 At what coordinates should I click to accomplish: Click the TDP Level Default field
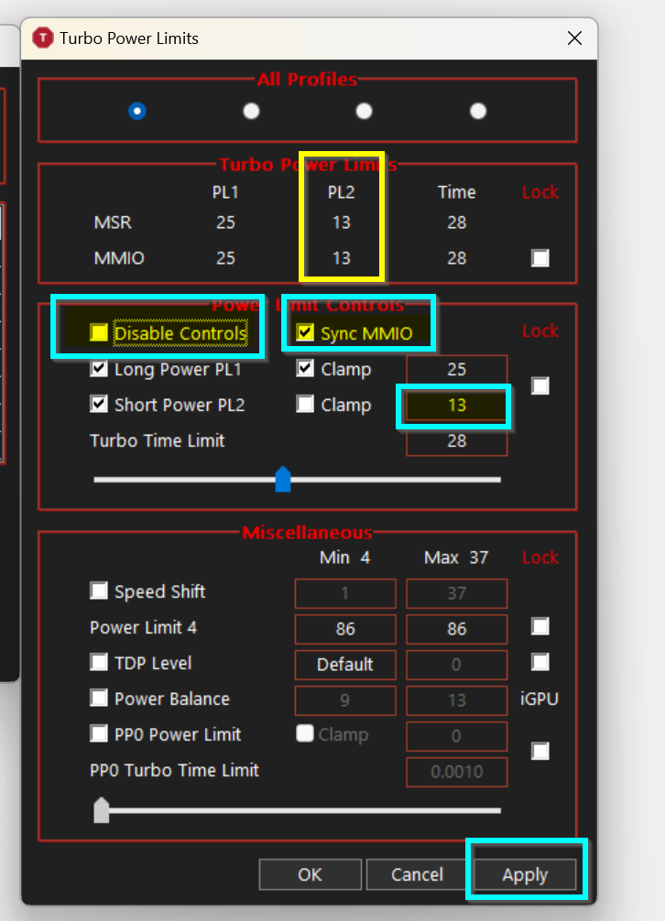tap(345, 665)
